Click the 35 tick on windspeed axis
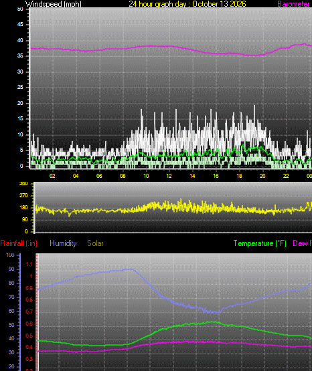 (20, 56)
